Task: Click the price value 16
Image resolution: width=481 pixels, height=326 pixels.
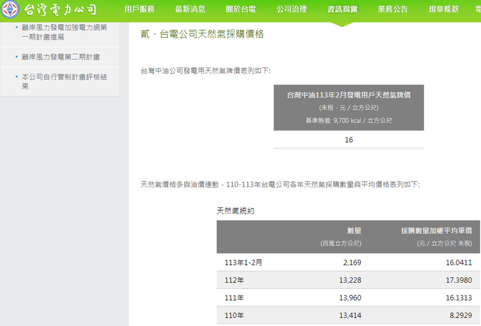Action: (349, 140)
